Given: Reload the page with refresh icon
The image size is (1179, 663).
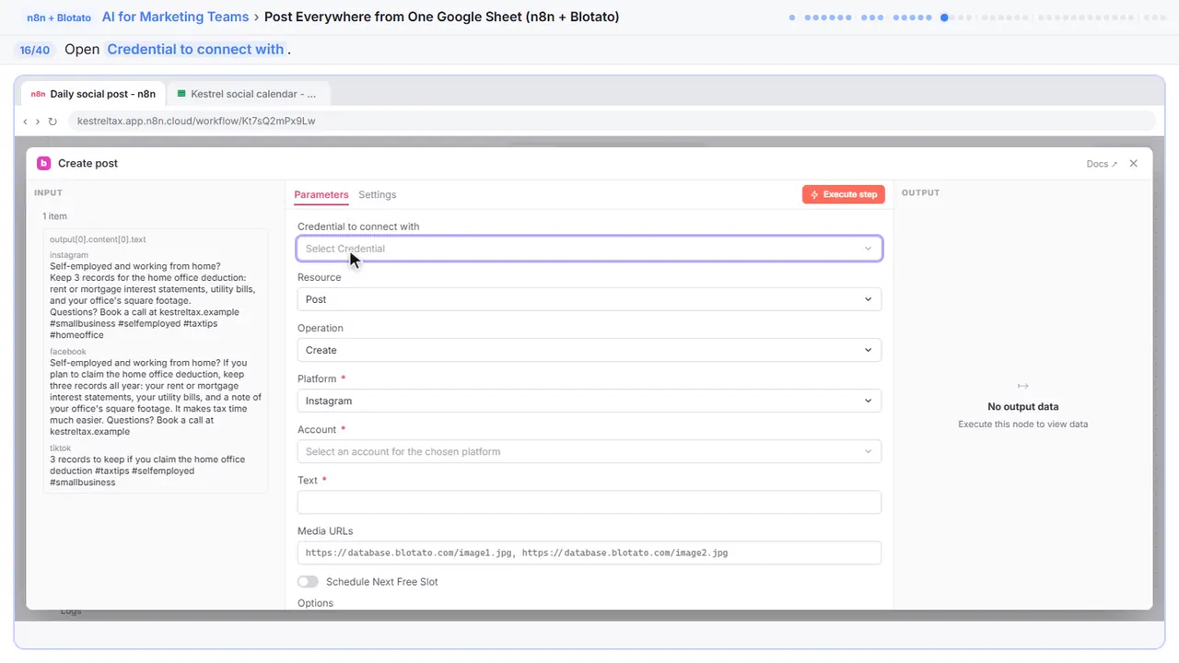Looking at the screenshot, I should tap(53, 122).
